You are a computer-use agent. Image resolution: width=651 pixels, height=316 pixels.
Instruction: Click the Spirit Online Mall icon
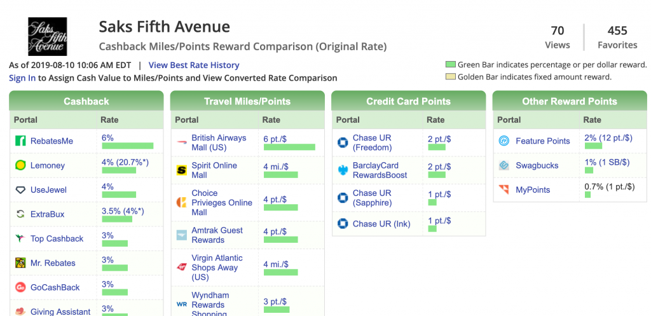point(181,170)
